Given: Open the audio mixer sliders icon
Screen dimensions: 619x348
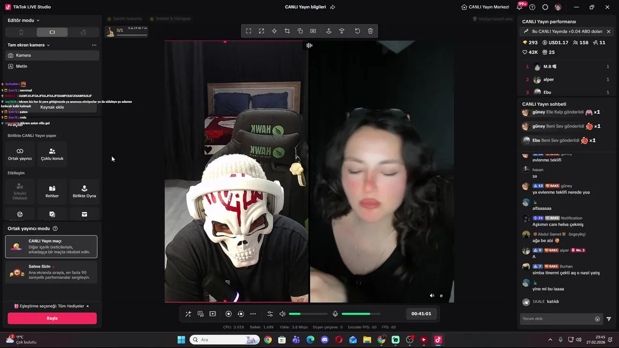Looking at the screenshot, I should click(x=270, y=314).
